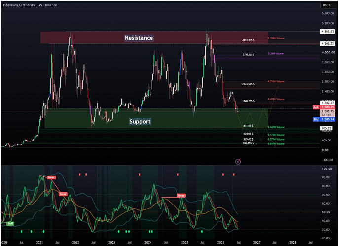
Task: Click the 2027 label on time axis
Action: [257, 243]
